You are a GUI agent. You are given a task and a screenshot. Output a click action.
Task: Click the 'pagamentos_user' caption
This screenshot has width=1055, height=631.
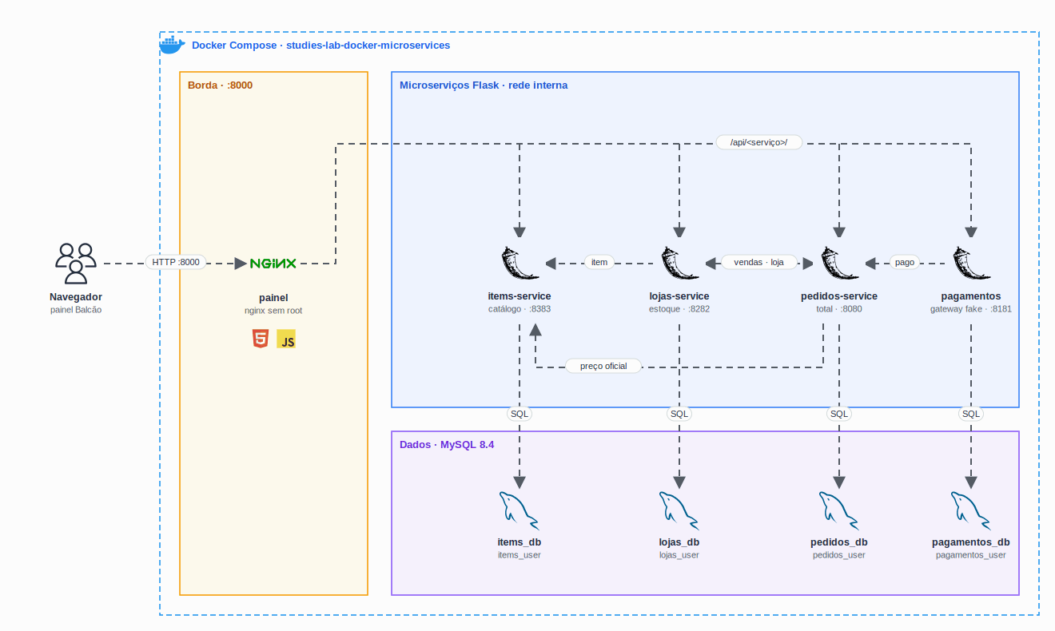971,555
